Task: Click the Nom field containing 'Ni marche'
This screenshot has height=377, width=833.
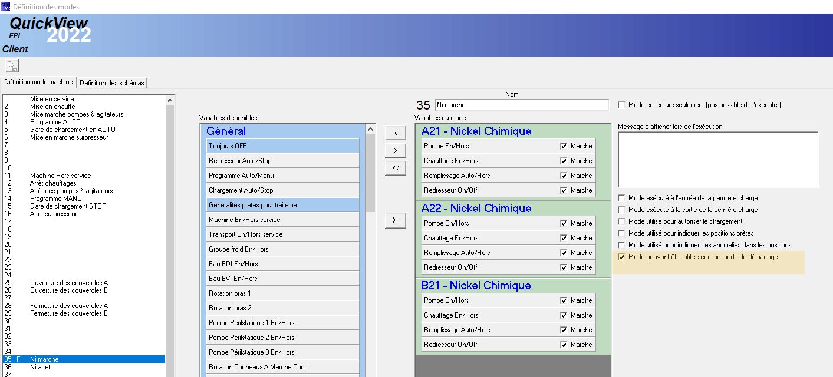Action: click(x=521, y=105)
